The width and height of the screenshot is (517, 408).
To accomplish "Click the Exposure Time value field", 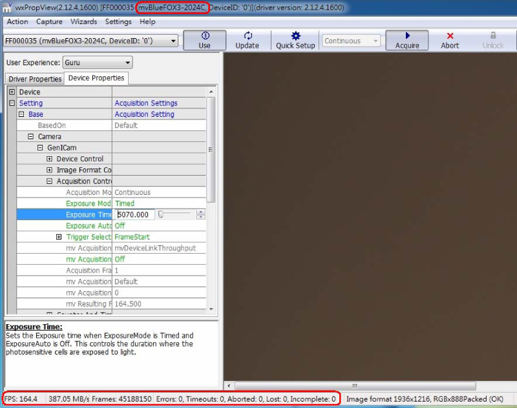I will 136,215.
